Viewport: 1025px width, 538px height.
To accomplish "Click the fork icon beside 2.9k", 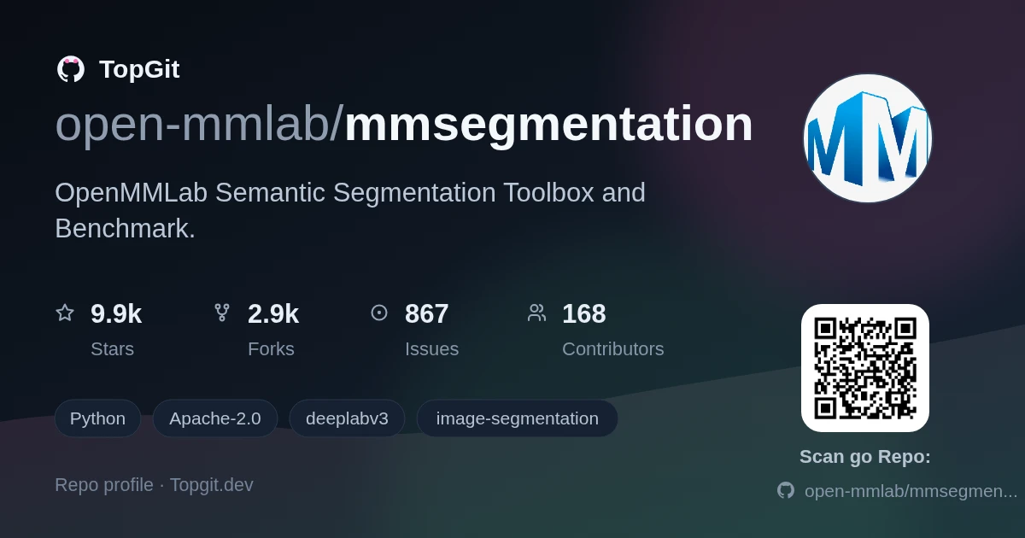I will [222, 313].
